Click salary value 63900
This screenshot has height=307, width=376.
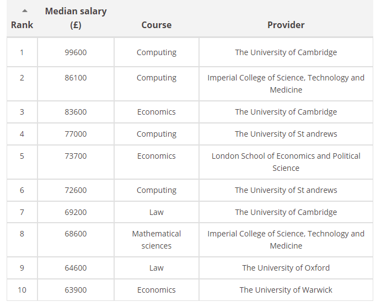click(x=76, y=290)
